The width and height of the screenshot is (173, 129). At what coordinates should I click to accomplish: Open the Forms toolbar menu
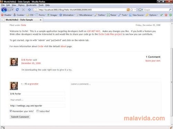pyautogui.click(x=41, y=15)
